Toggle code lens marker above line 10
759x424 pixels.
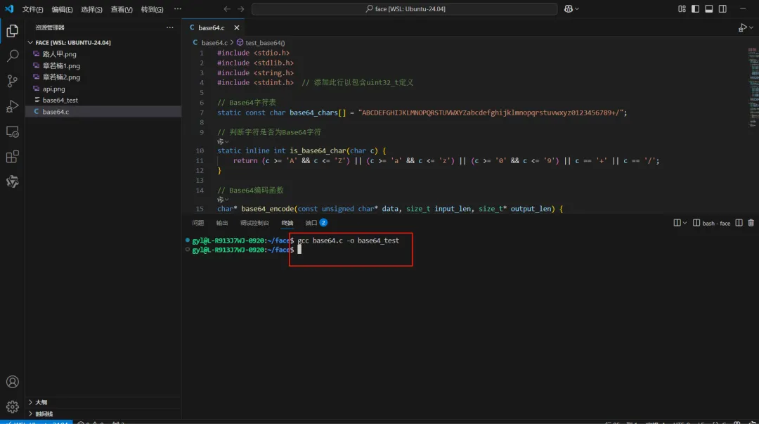tap(223, 141)
